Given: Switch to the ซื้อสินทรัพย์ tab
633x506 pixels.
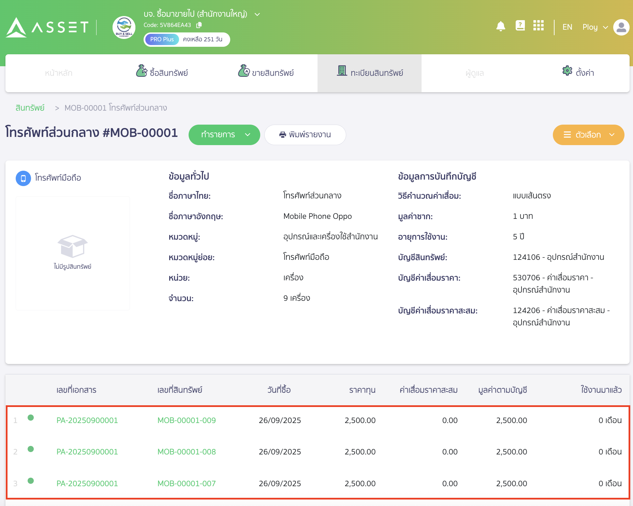Looking at the screenshot, I should (162, 73).
